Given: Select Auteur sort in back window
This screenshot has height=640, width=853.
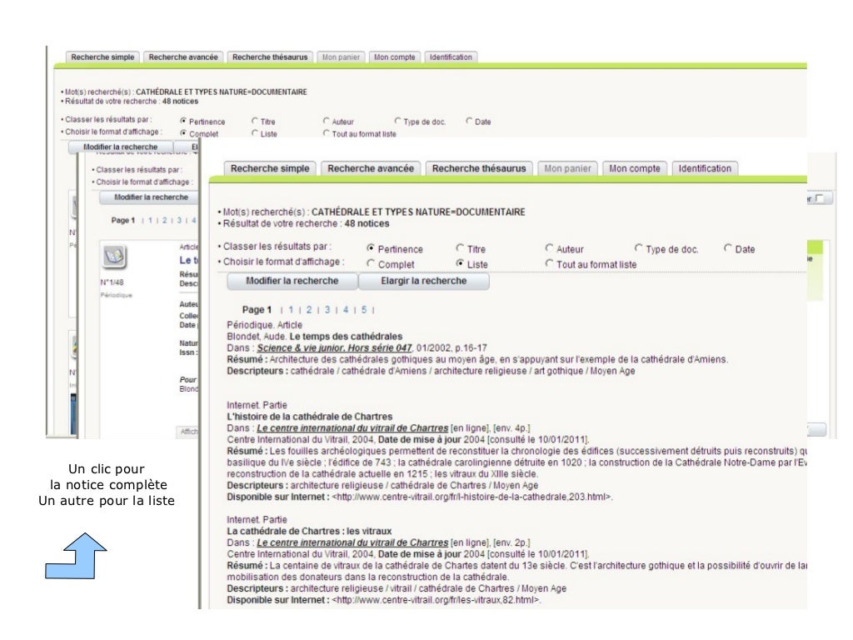Looking at the screenshot, I should tap(326, 121).
